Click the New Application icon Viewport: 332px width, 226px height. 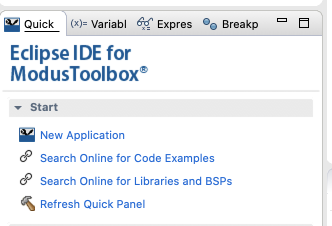click(x=26, y=135)
